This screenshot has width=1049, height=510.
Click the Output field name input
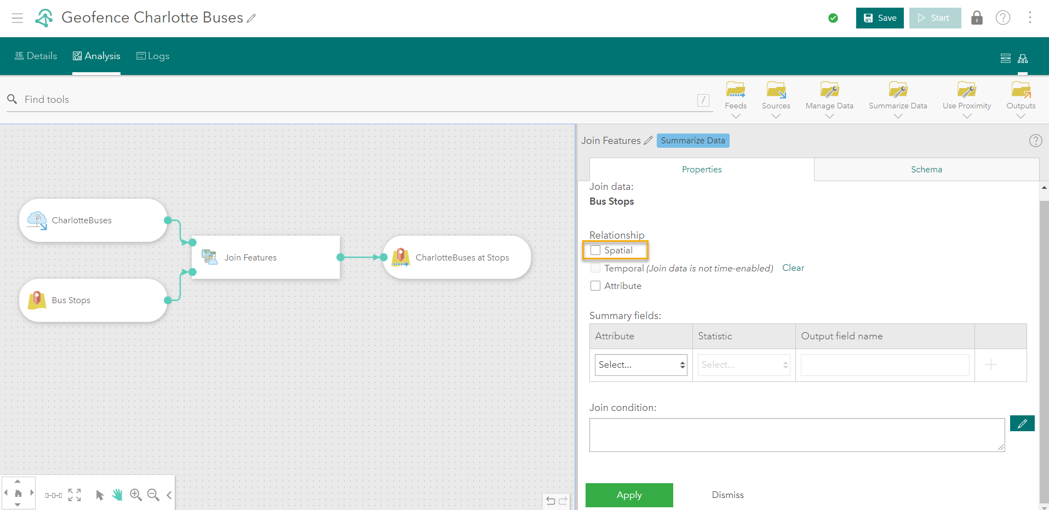click(885, 365)
